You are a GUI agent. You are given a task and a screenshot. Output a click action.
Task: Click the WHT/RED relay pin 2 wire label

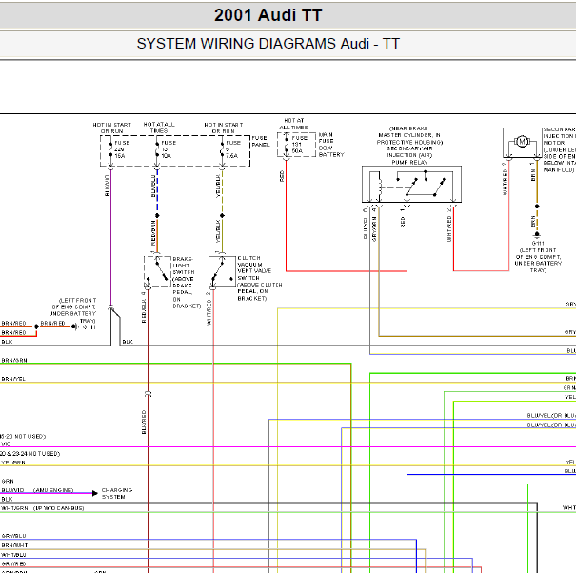tap(449, 228)
